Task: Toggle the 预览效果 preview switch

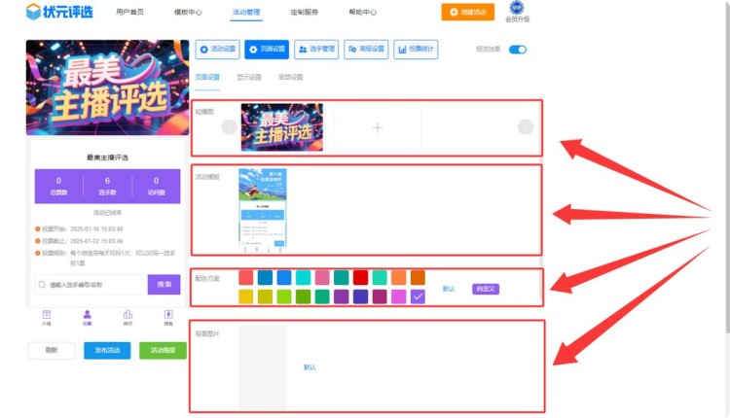Action: [x=517, y=50]
